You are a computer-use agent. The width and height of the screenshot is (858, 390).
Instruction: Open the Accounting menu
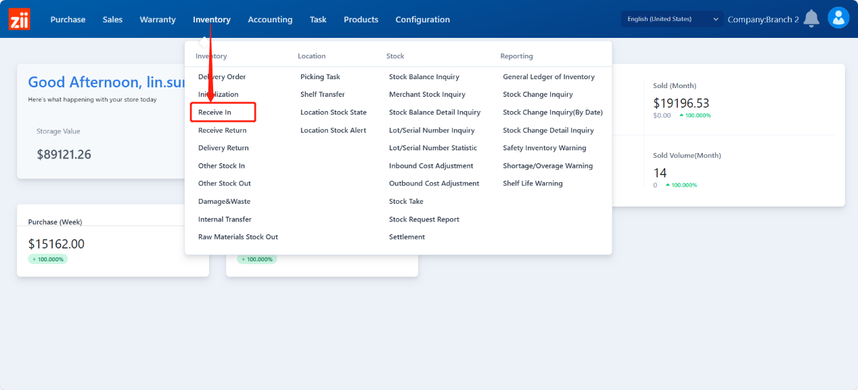(x=270, y=20)
